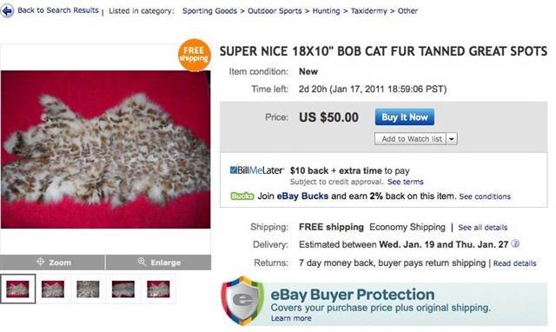The height and width of the screenshot is (332, 556).
Task: Click the delivery estimate help question mark icon
Action: click(x=515, y=244)
